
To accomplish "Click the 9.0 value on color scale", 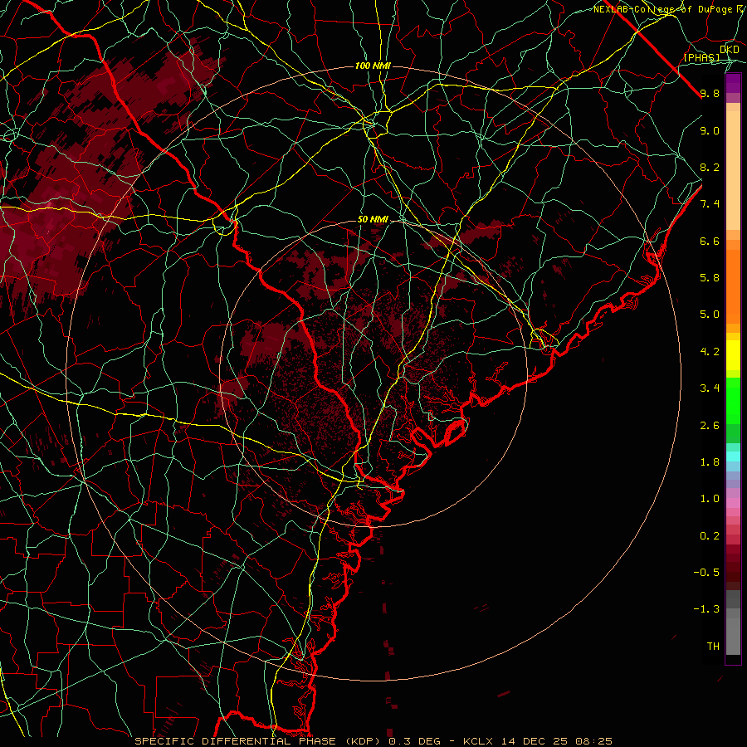I will pos(710,130).
